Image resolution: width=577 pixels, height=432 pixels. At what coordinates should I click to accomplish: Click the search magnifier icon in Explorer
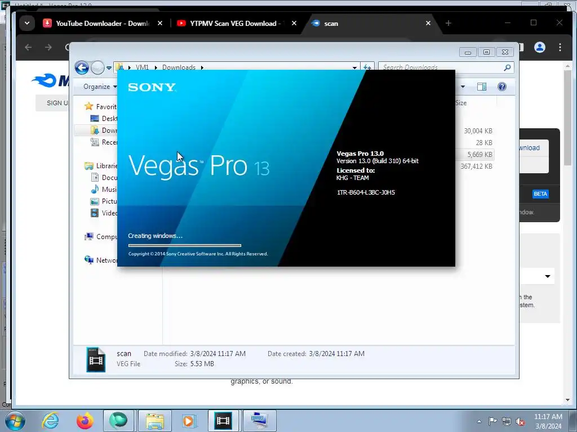coord(507,67)
